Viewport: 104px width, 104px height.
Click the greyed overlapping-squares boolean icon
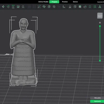(x=59, y=7)
